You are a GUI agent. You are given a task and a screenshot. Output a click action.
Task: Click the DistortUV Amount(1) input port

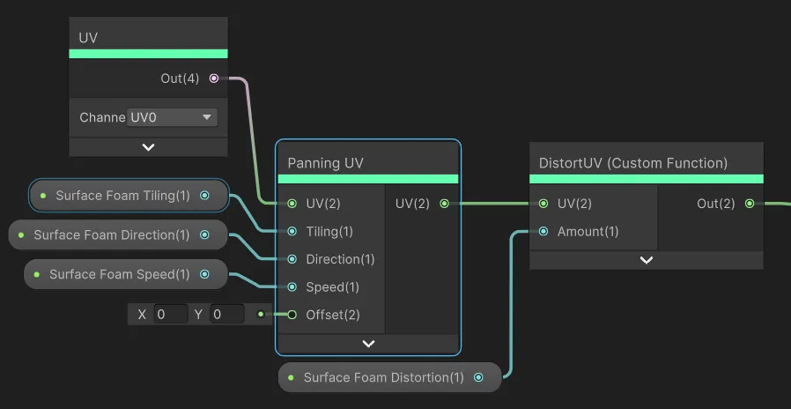543,231
